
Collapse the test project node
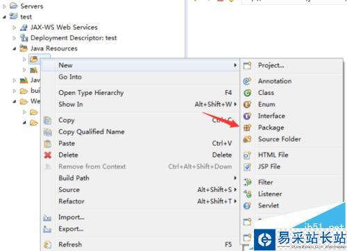coord(4,17)
